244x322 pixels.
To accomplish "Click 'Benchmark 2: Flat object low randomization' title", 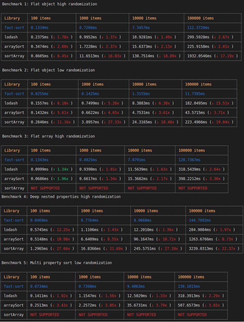I will click(x=48, y=70).
